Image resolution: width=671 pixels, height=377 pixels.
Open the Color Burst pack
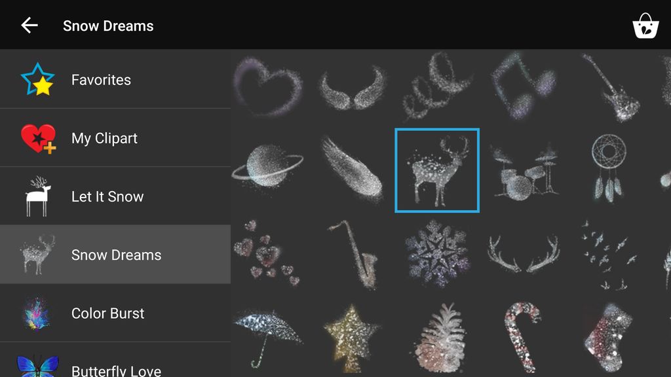115,313
